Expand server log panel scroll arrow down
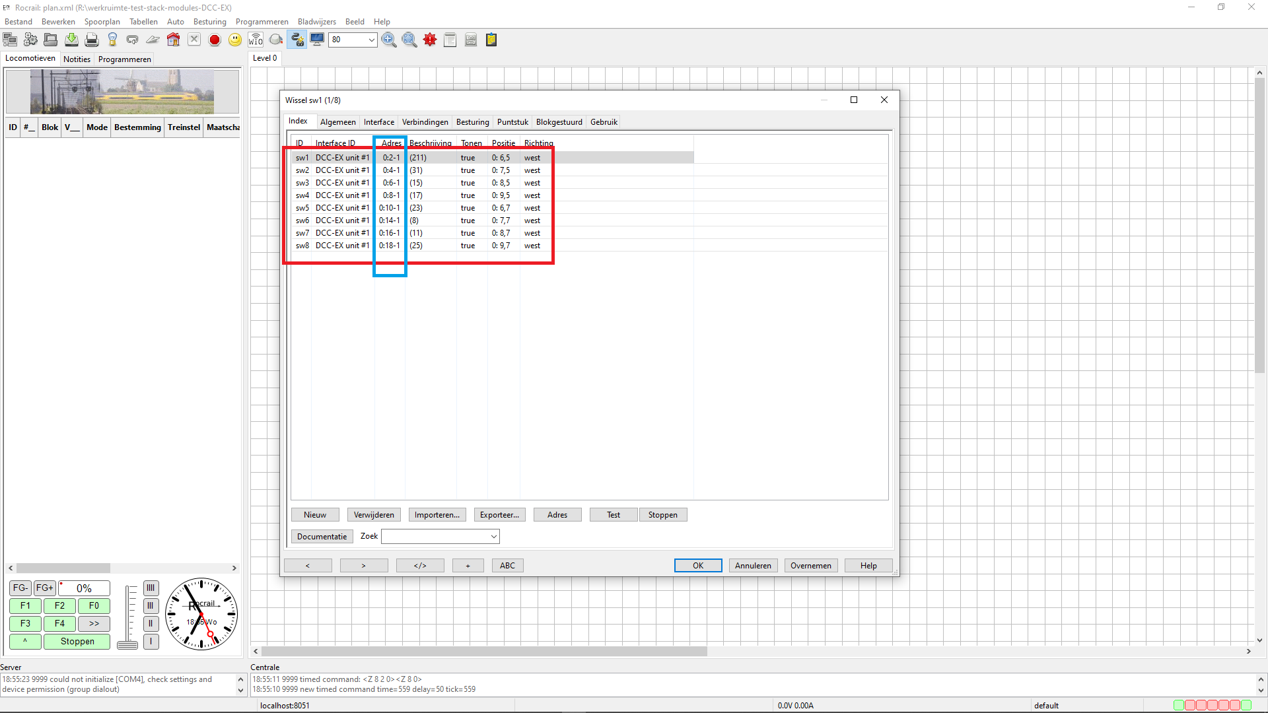This screenshot has height=713, width=1268. [240, 691]
